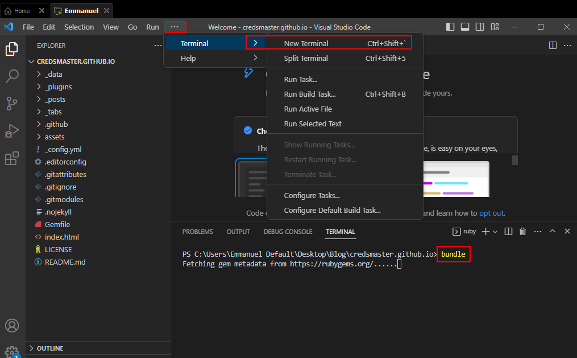Viewport: 577px width, 358px height.
Task: Switch to the DEBUG CONSOLE tab
Action: coord(288,232)
